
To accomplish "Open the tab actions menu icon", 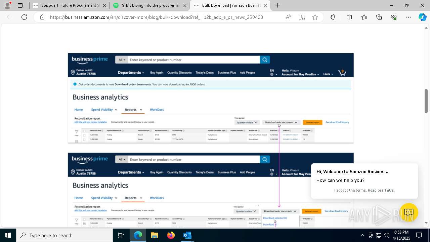I will 20,5.
